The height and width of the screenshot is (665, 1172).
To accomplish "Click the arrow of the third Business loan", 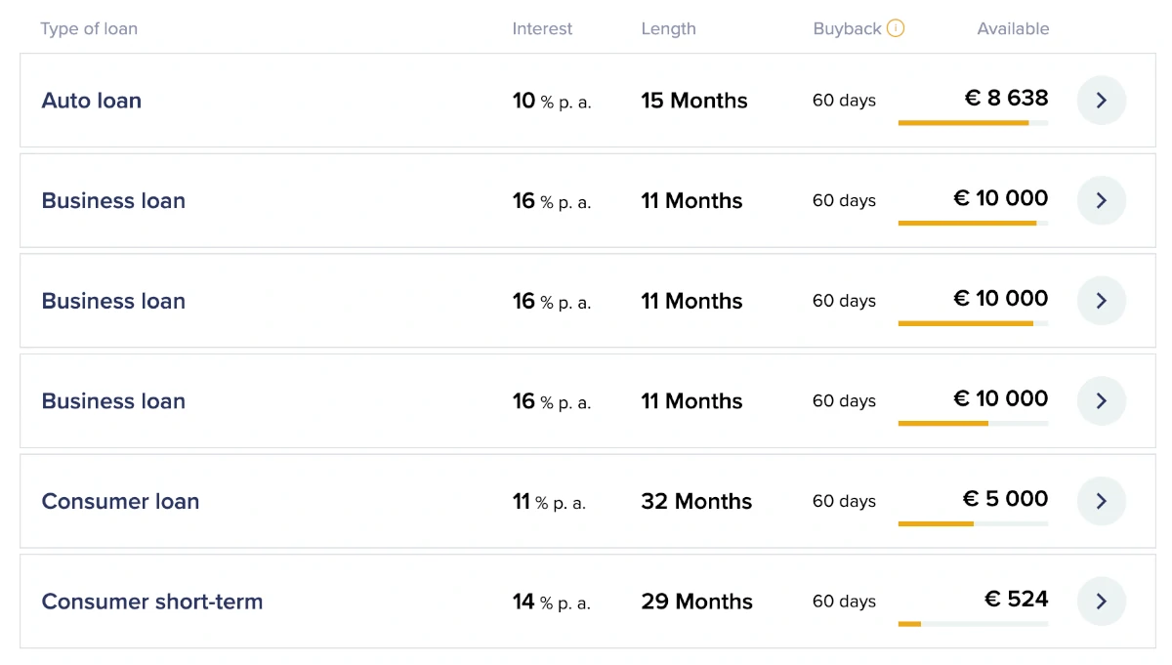I will click(1102, 400).
